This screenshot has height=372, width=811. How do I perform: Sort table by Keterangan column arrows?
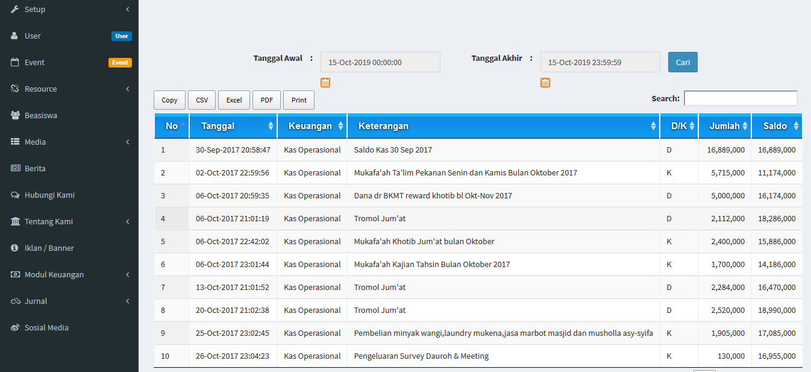point(653,126)
